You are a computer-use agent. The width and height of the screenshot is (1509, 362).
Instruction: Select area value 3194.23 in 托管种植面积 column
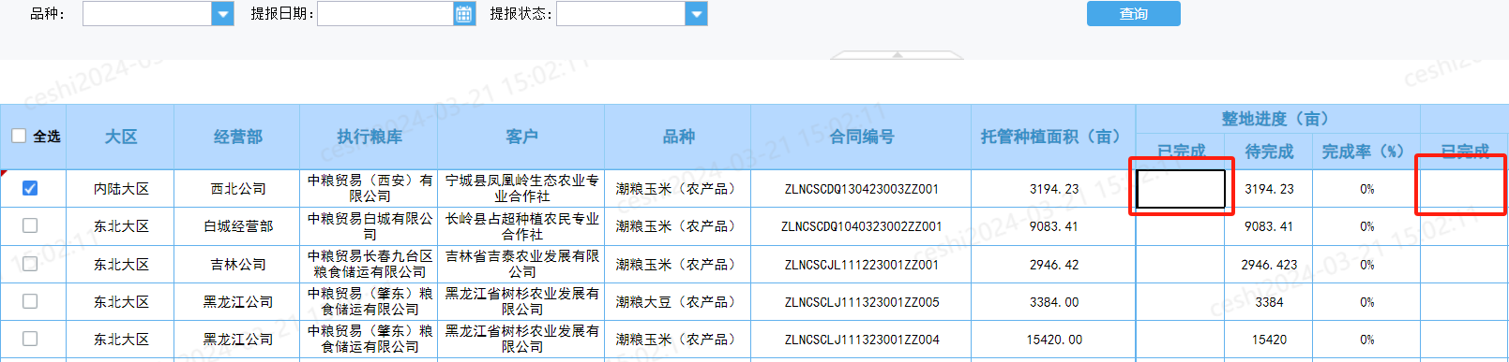(x=1053, y=189)
